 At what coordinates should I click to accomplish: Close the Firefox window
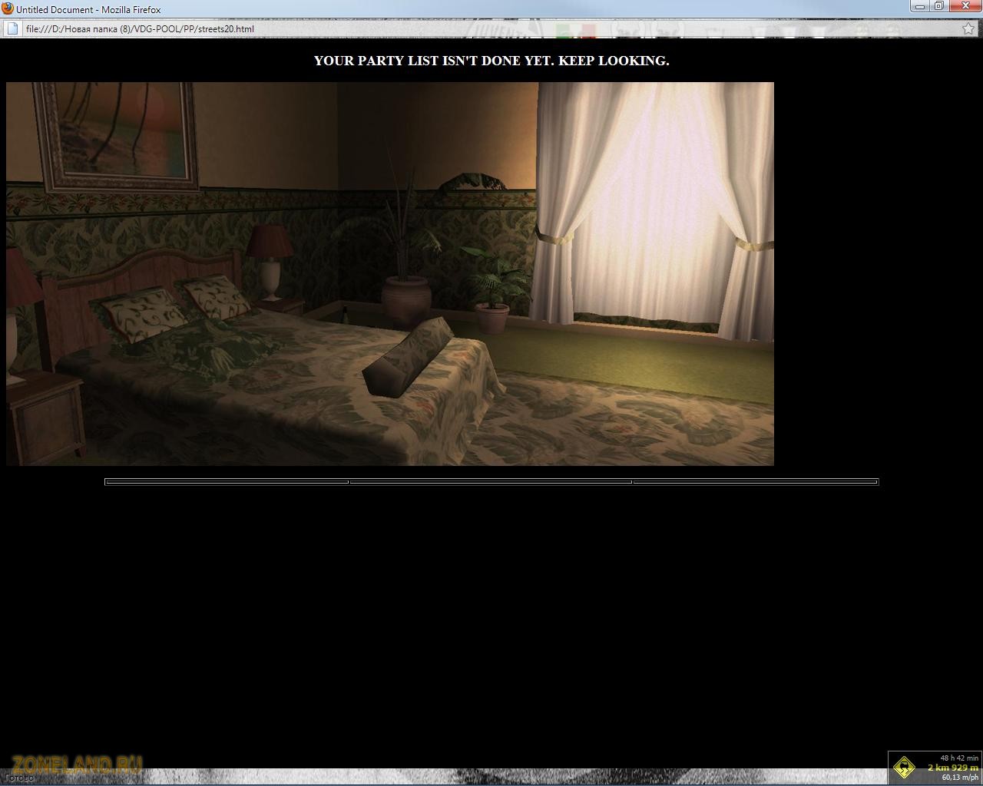point(965,5)
